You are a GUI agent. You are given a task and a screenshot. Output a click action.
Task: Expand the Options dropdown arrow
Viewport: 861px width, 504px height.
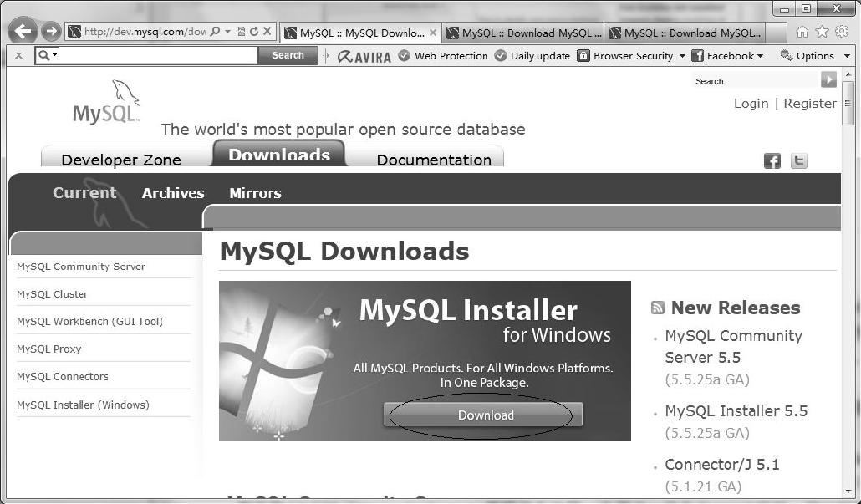(847, 56)
